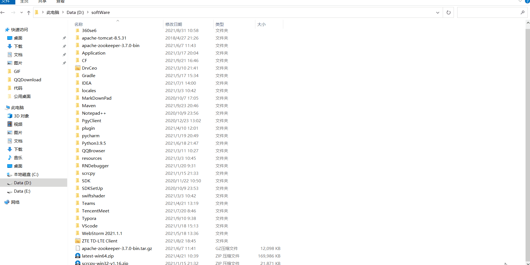This screenshot has width=530, height=265.
Task: Open the 共享 ribbon tab
Action: (42, 1)
